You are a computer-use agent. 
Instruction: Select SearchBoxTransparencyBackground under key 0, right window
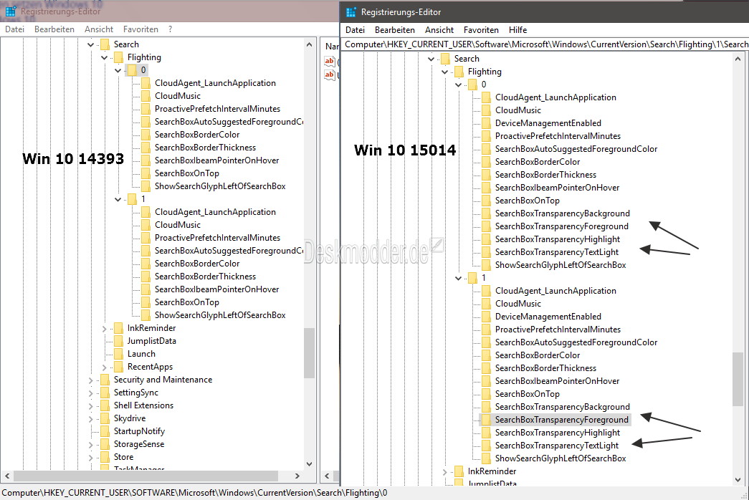point(562,213)
